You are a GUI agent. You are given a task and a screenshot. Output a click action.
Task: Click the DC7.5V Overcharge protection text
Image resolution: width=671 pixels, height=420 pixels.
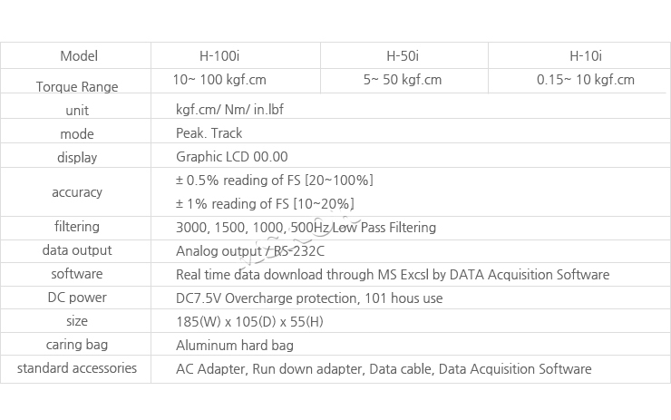tap(308, 298)
